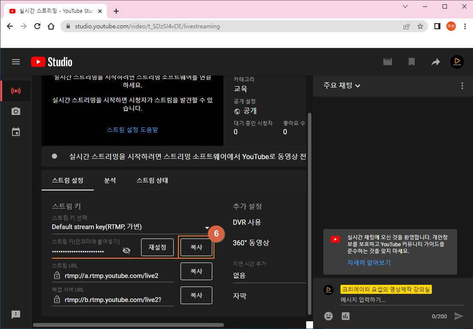Click the 360° 동영상 setting
This screenshot has width=473, height=329.
click(251, 243)
